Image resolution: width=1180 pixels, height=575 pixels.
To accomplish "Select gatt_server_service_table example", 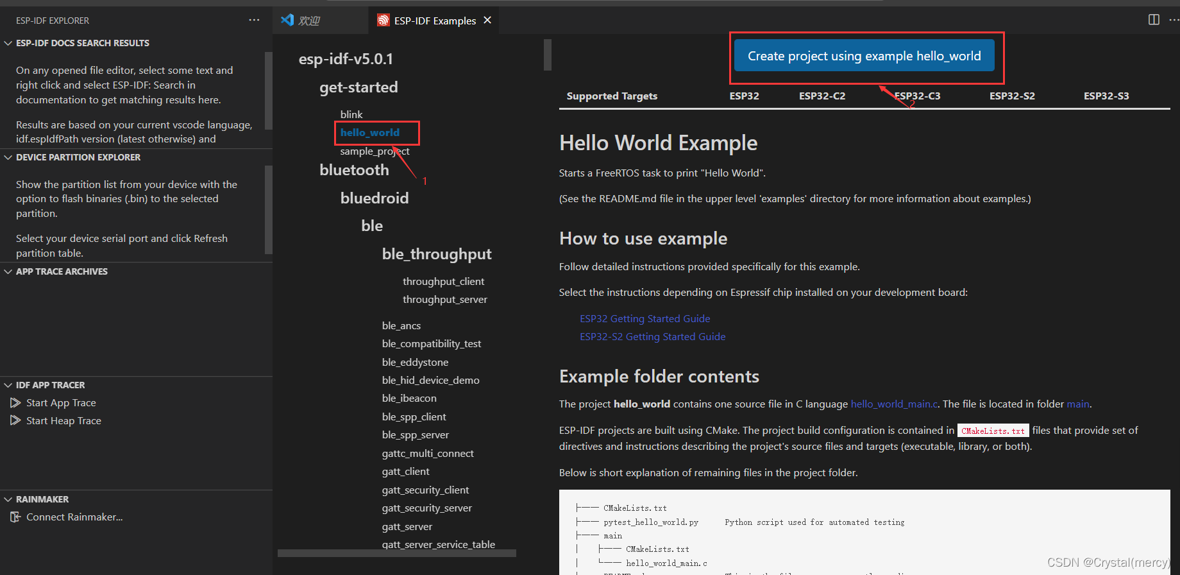I will pos(439,544).
